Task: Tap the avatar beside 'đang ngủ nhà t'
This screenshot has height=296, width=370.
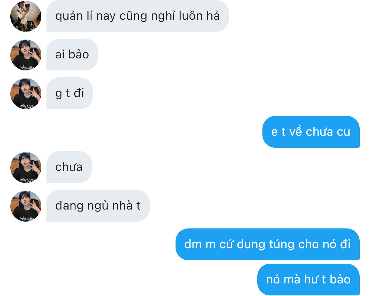Action: click(x=26, y=206)
